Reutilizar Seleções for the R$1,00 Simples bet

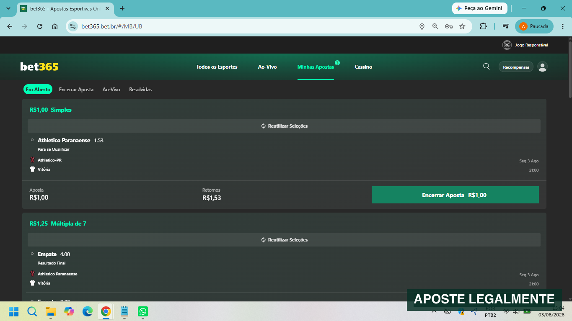(x=284, y=126)
